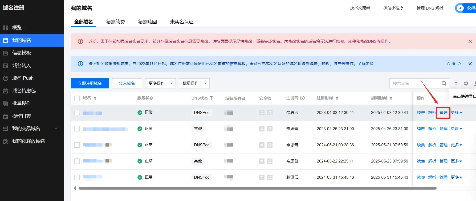Viewport: 476px width, 201px height.
Task: Select third carousel dot in blue banner
Action: click(x=459, y=64)
